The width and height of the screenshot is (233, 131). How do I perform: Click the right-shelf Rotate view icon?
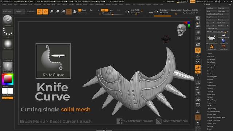pyautogui.click(x=198, y=99)
